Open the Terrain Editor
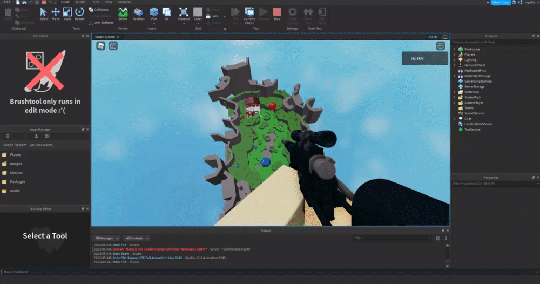This screenshot has height=284, width=540. 123,14
